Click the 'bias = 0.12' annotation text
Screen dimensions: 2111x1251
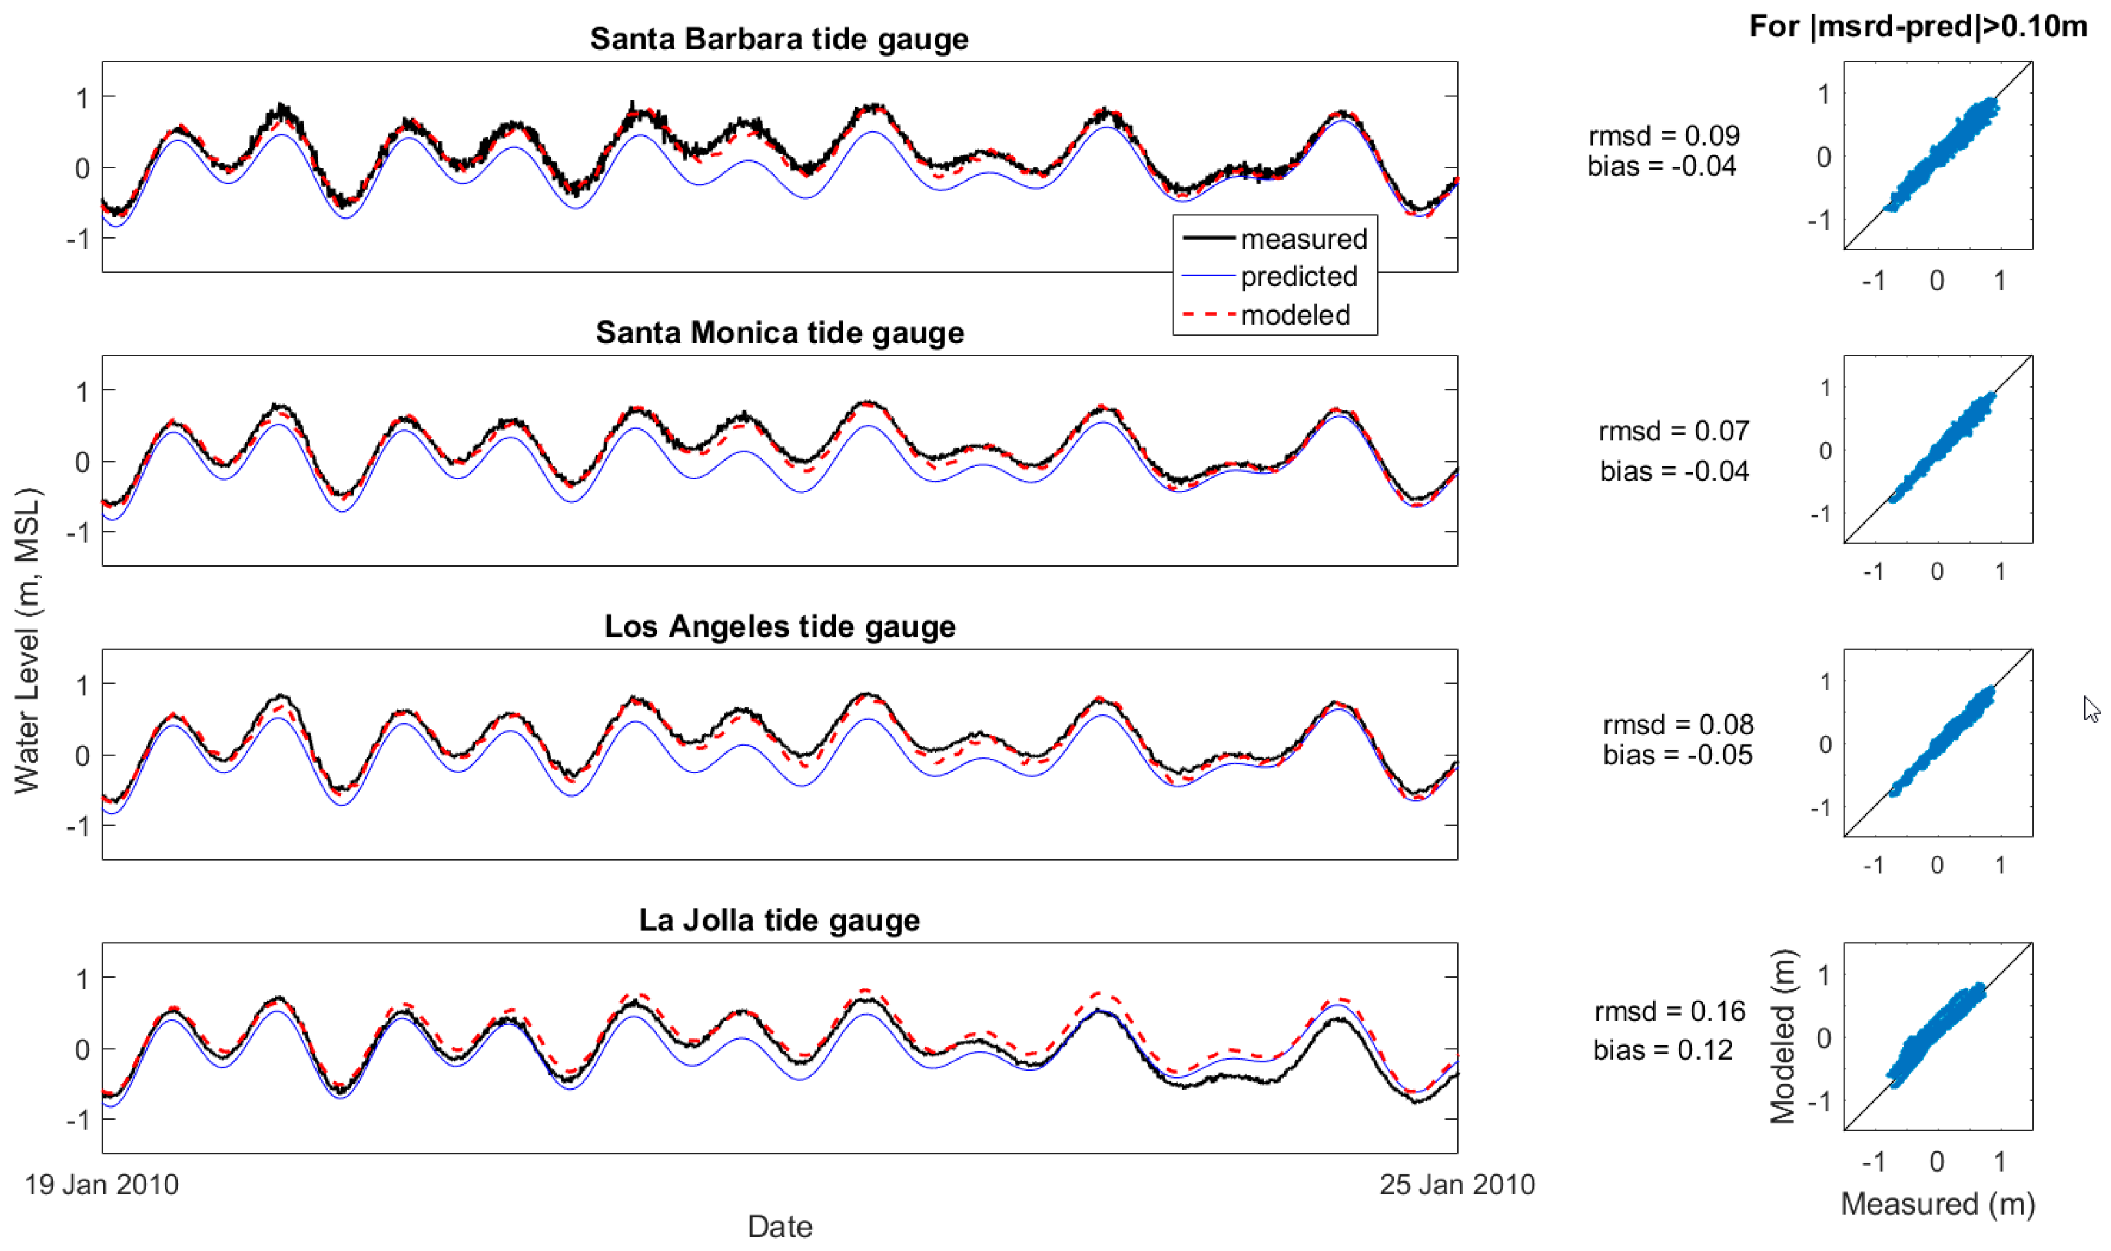1662,1049
